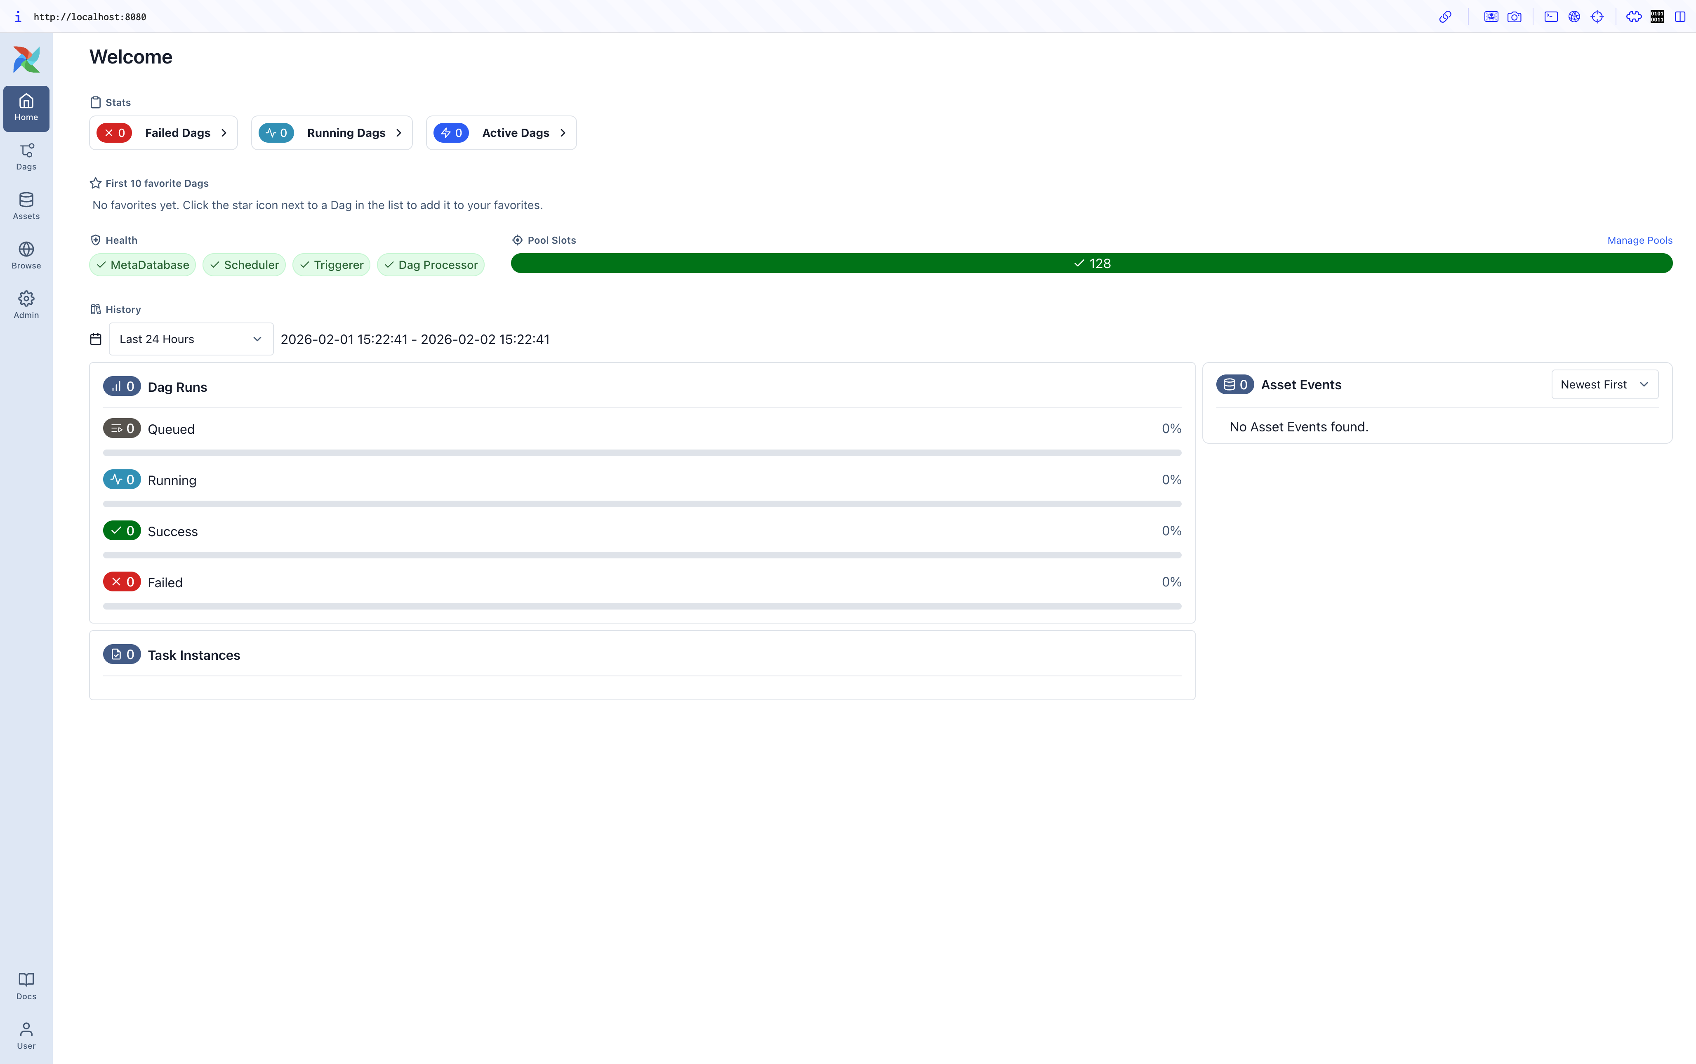Expand the Last 24 Hours dropdown
This screenshot has height=1064, width=1696.
[x=191, y=339]
